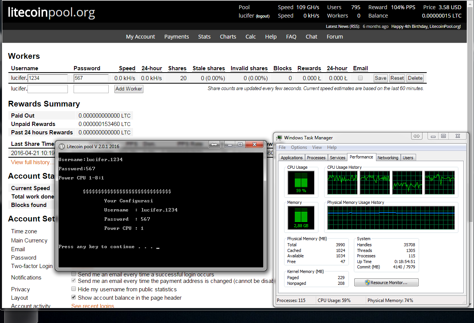Click CPU Usage 59% gauge
Screen dimensions: 474x323
(x=301, y=182)
